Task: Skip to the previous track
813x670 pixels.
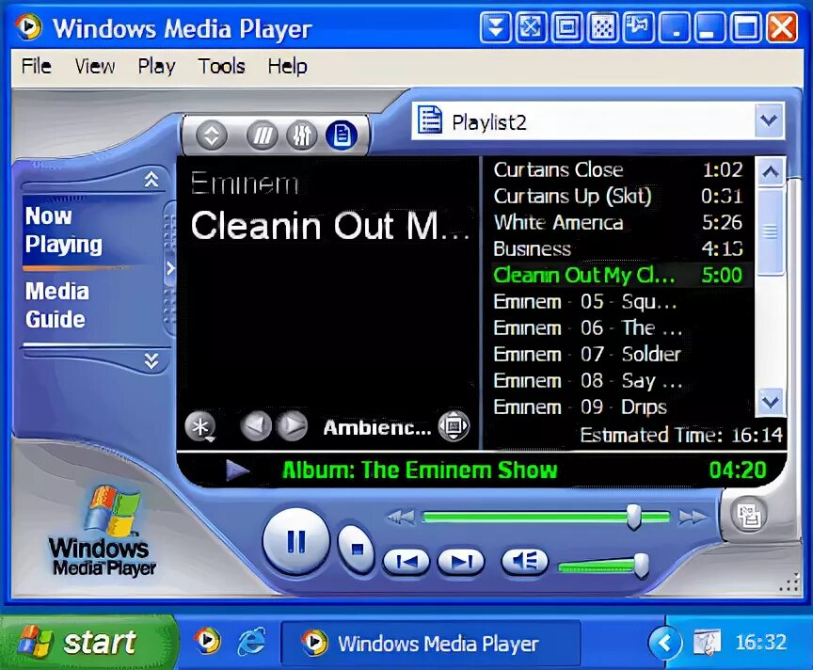Action: point(406,561)
